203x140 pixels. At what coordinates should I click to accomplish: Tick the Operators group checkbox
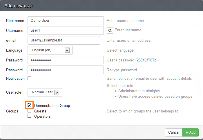(29, 116)
